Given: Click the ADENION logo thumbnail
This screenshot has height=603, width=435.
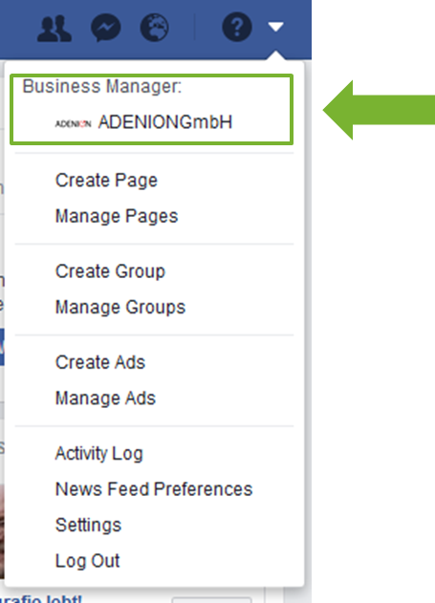Looking at the screenshot, I should (x=73, y=123).
